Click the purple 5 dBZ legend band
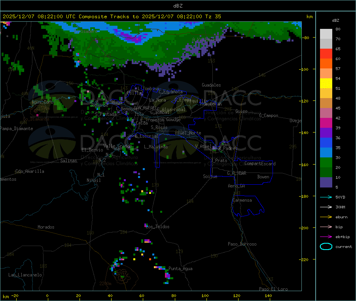 click(326, 182)
